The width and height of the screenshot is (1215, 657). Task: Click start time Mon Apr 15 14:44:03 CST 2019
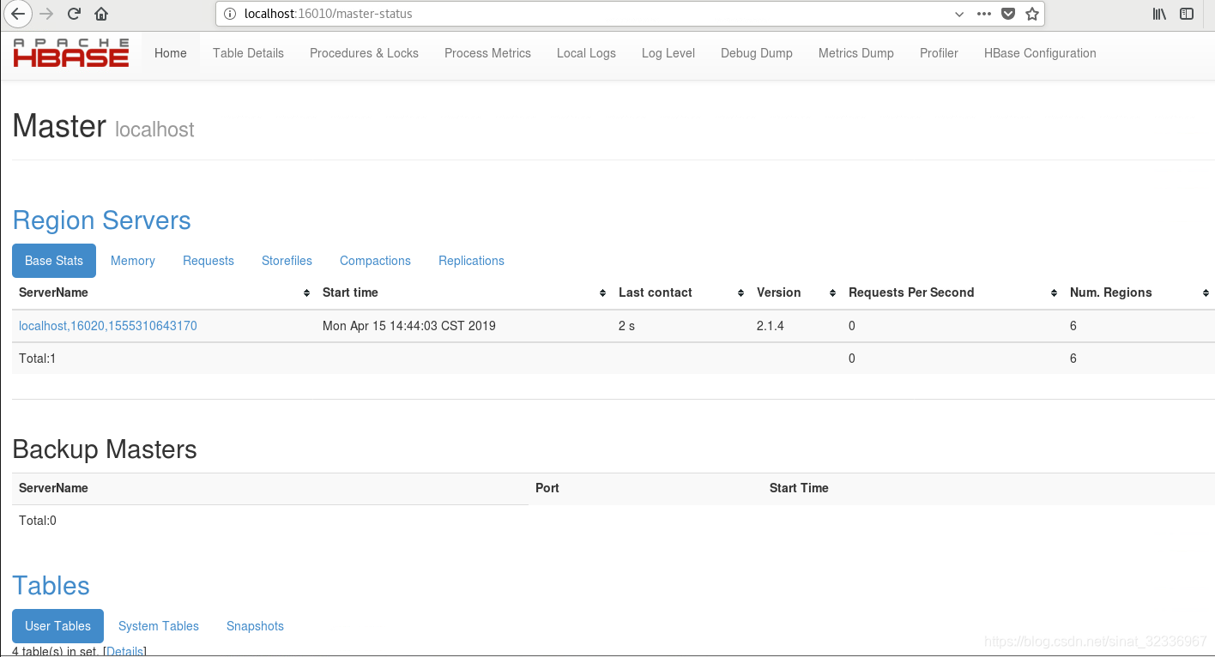tap(409, 326)
